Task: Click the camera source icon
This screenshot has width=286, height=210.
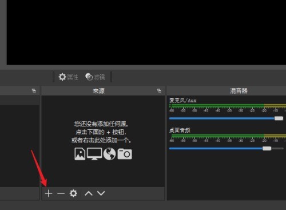Action: [x=125, y=154]
